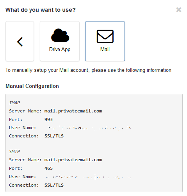Screen dimensions: 187x196
Task: Click the Mail tile label
Action: click(x=105, y=49)
